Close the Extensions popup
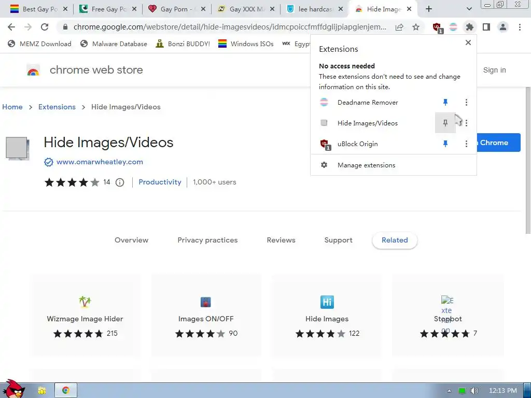The height and width of the screenshot is (398, 531). 468,42
